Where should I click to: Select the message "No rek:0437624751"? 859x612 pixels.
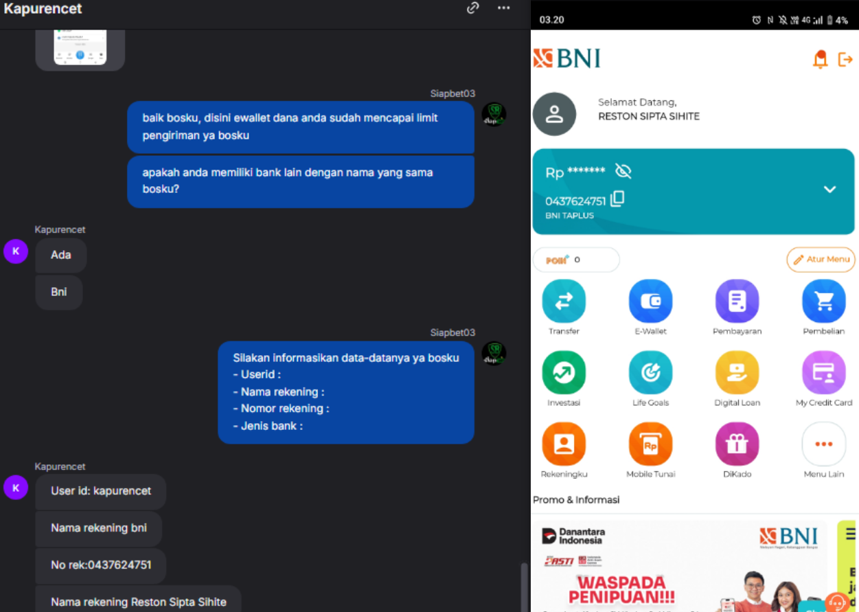101,565
